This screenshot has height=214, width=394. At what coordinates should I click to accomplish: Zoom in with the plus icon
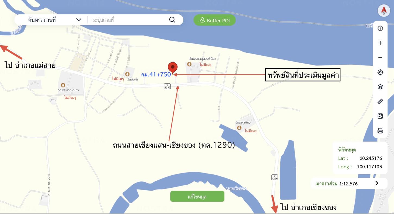tap(380, 43)
